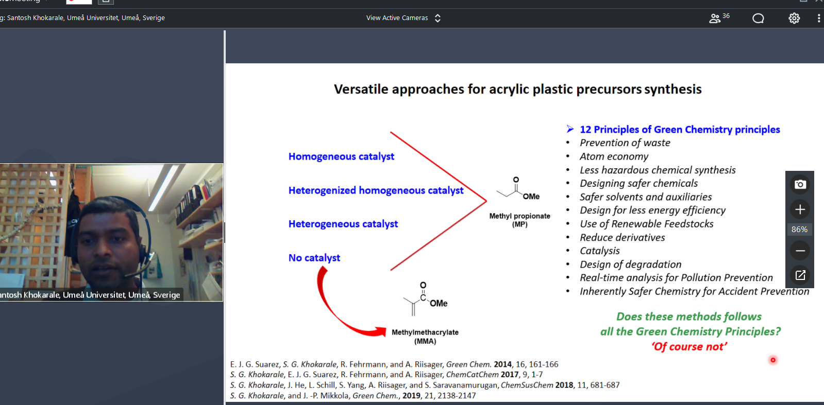Image resolution: width=824 pixels, height=405 pixels.
Task: Click the Designing safer chemicals bullet
Action: click(x=639, y=183)
